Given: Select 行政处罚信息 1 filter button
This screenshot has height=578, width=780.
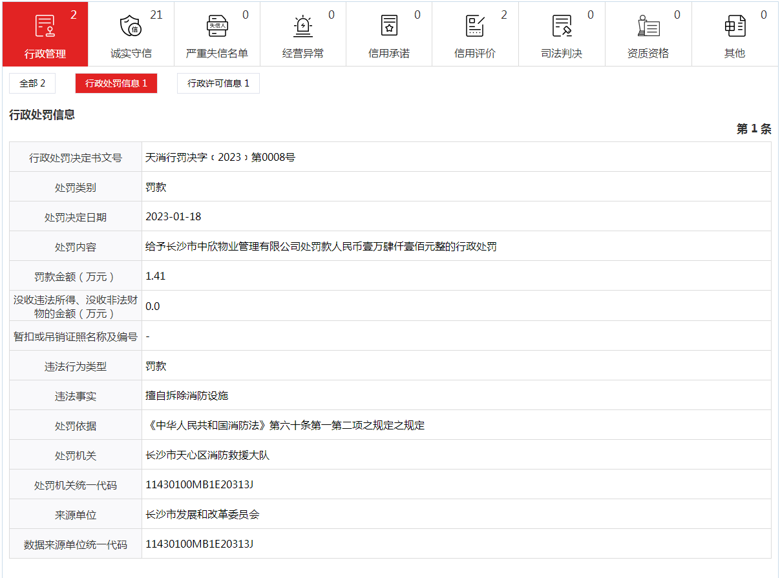Looking at the screenshot, I should (116, 83).
